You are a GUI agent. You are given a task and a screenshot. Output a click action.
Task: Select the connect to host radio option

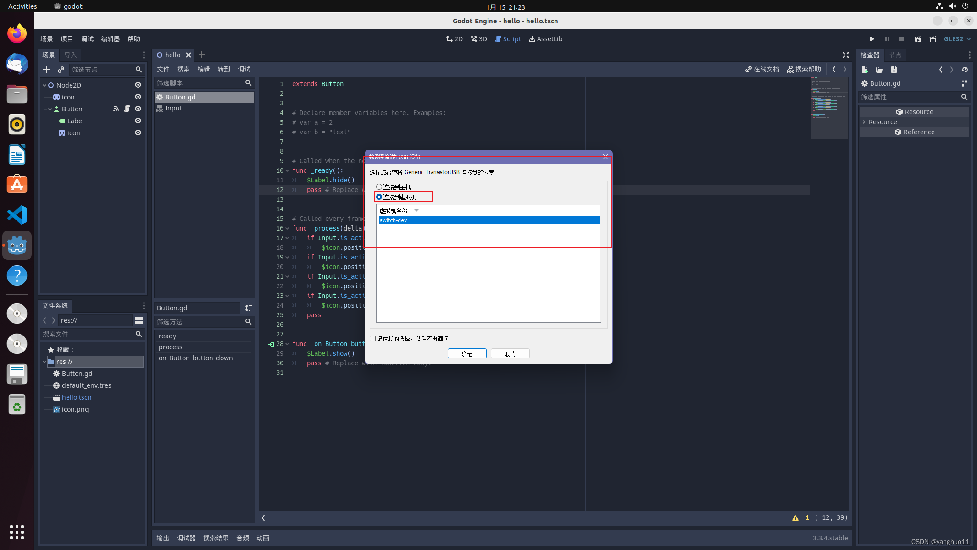coord(379,187)
